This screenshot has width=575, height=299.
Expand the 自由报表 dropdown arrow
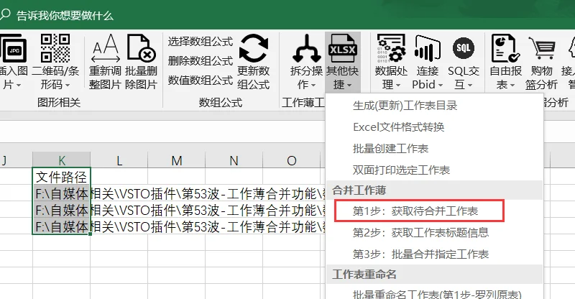[512, 86]
